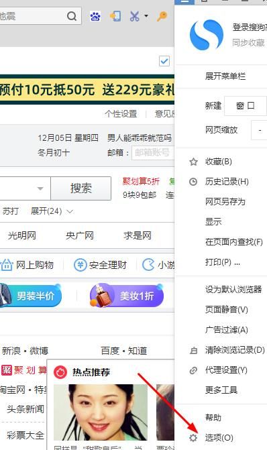Click the 登录搜狗 login text
The image size is (267, 450).
[x=250, y=27]
